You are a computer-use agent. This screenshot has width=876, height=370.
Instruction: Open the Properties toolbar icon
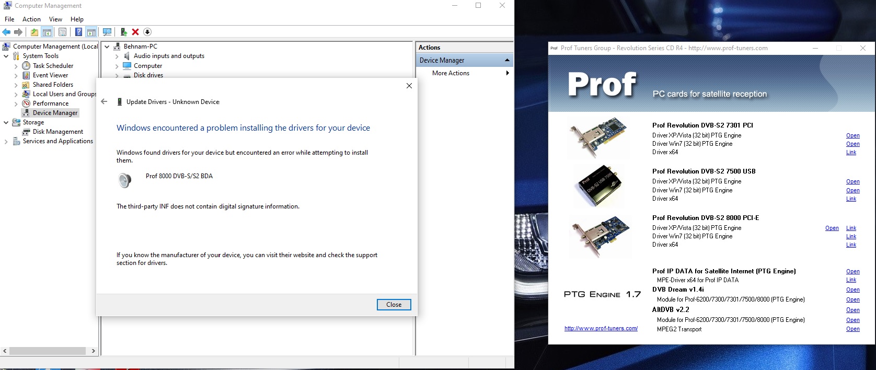point(63,32)
